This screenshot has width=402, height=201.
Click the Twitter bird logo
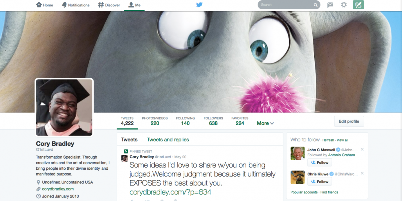[199, 5]
